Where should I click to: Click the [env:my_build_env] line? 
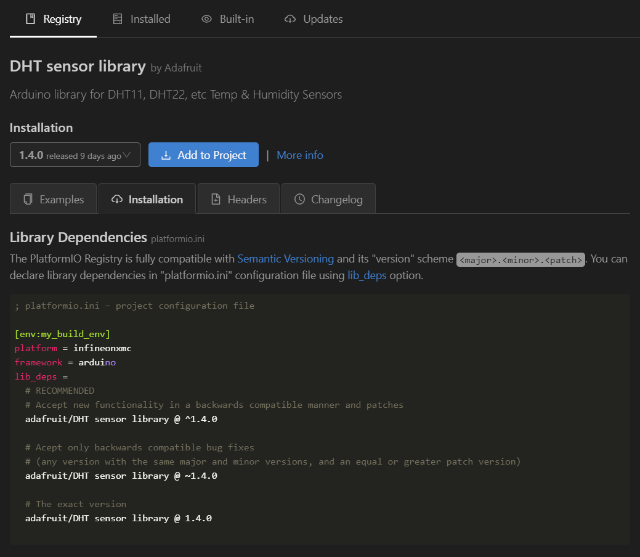coord(62,334)
